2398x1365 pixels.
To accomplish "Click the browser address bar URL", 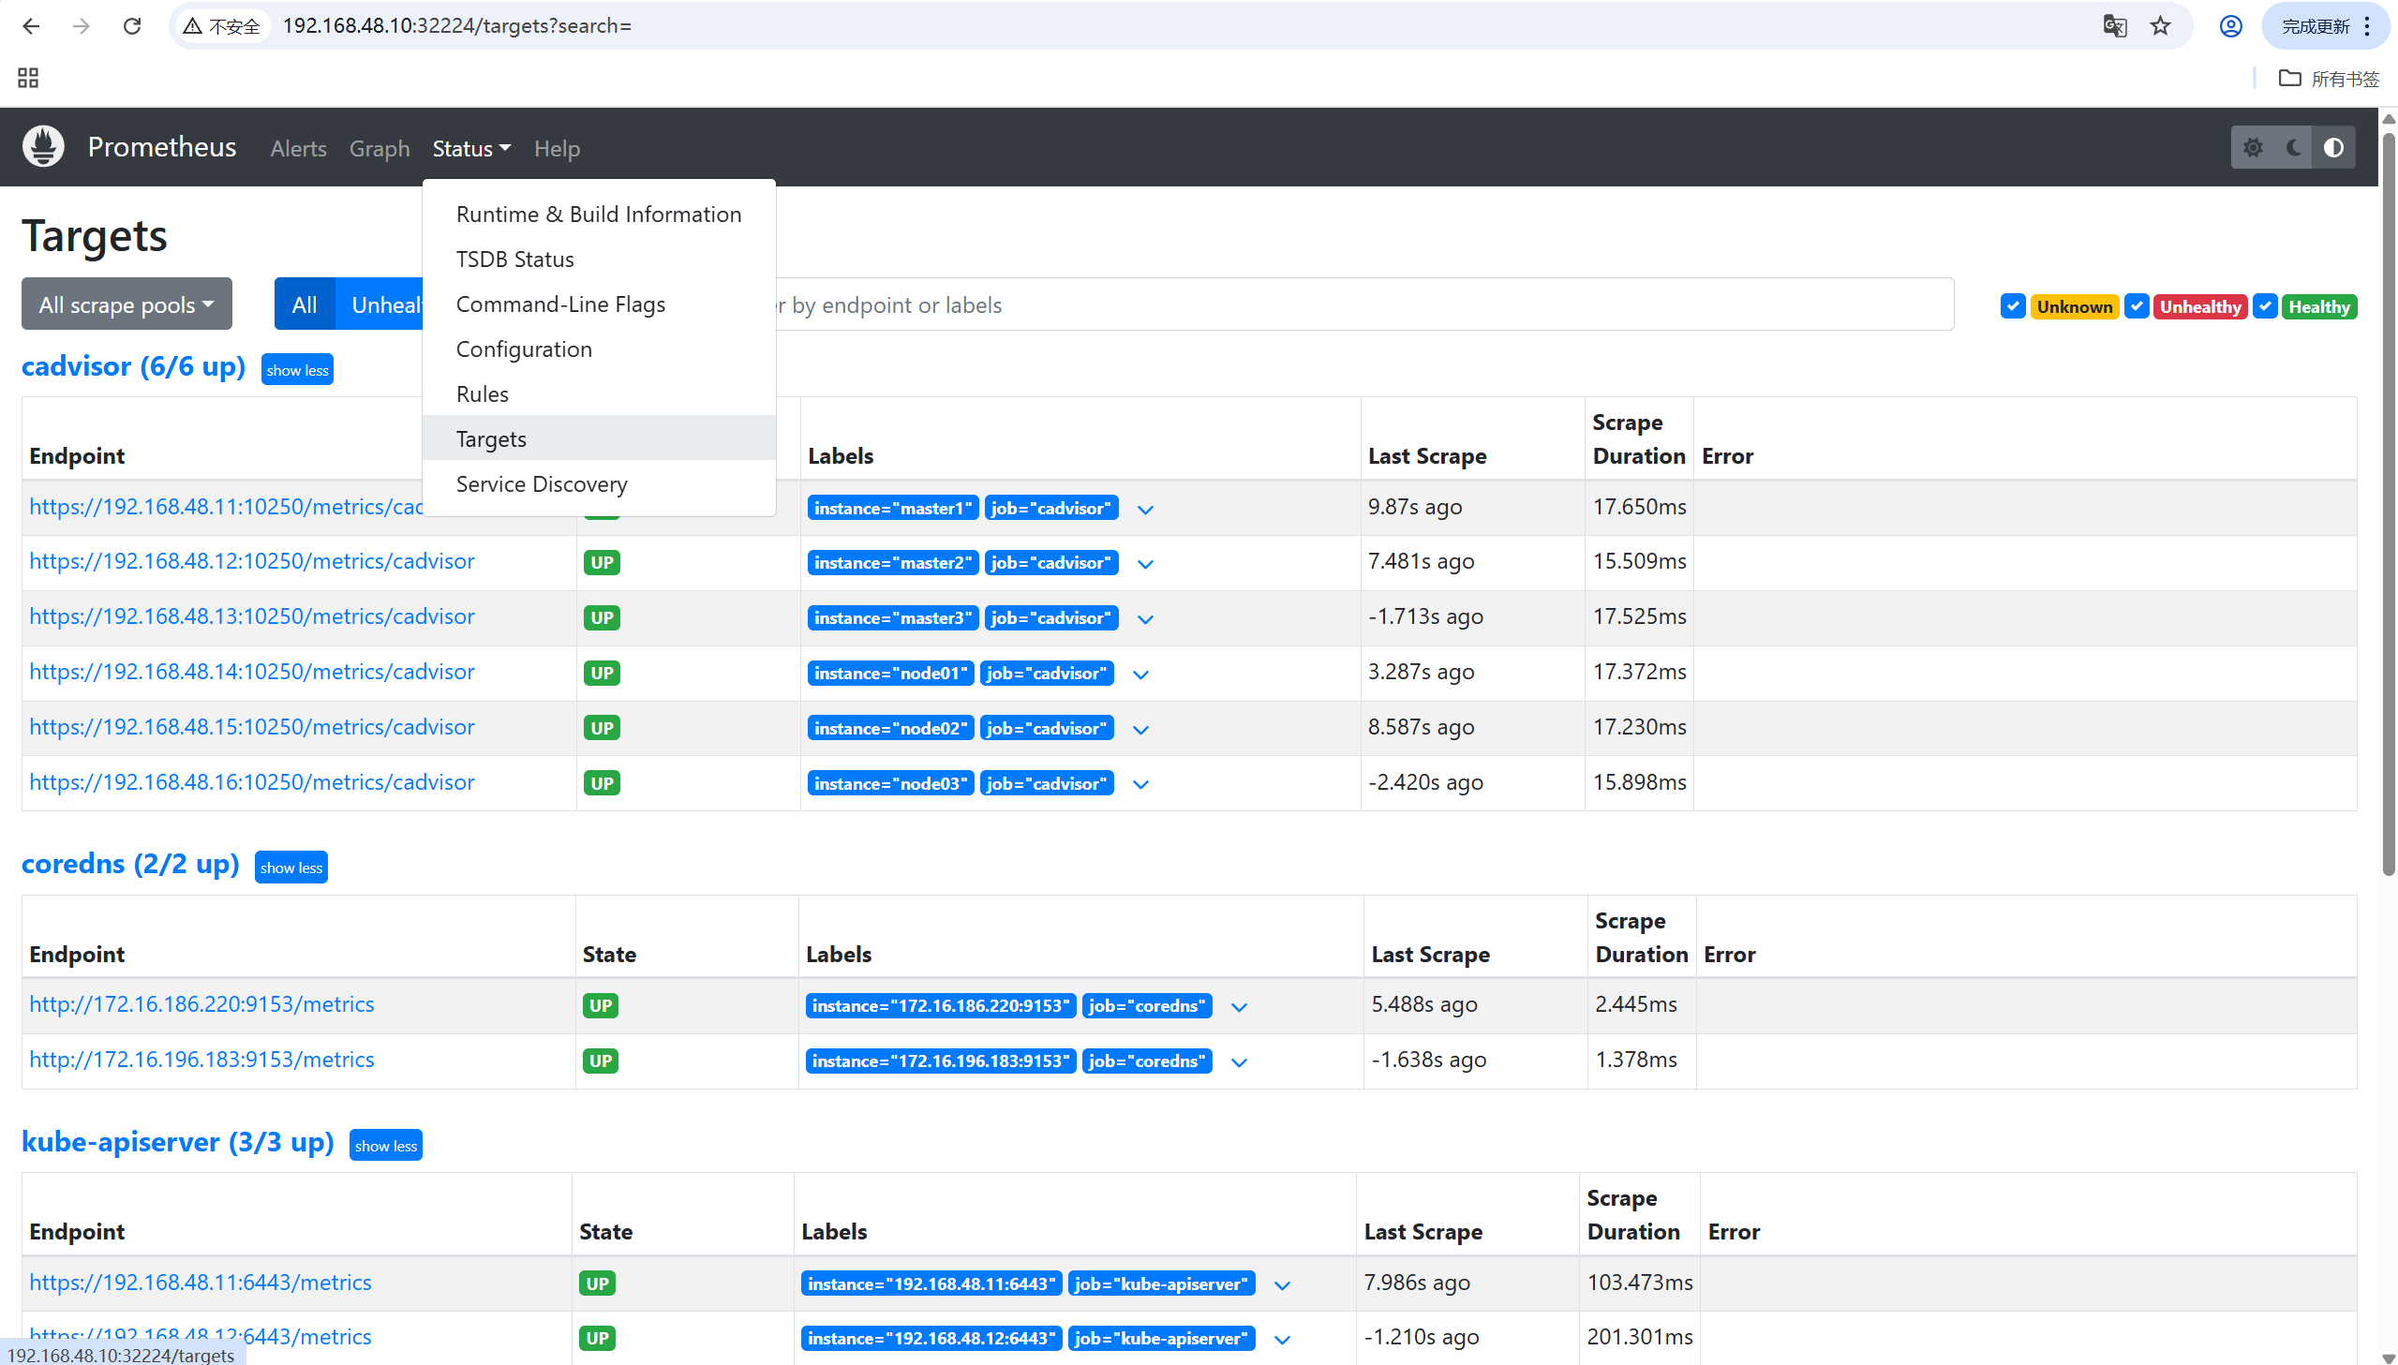I will (x=457, y=26).
